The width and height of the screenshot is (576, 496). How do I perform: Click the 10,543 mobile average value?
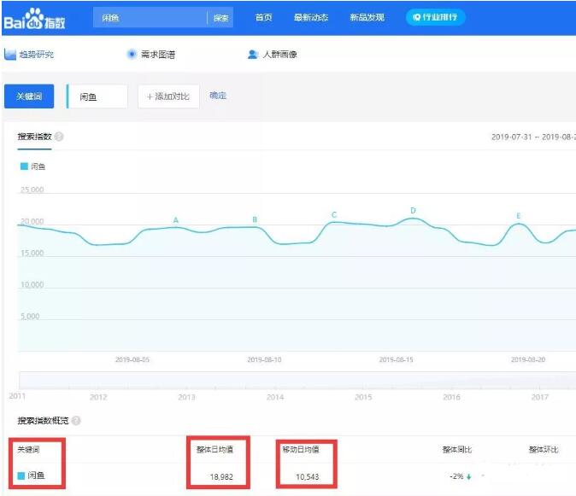click(x=308, y=476)
